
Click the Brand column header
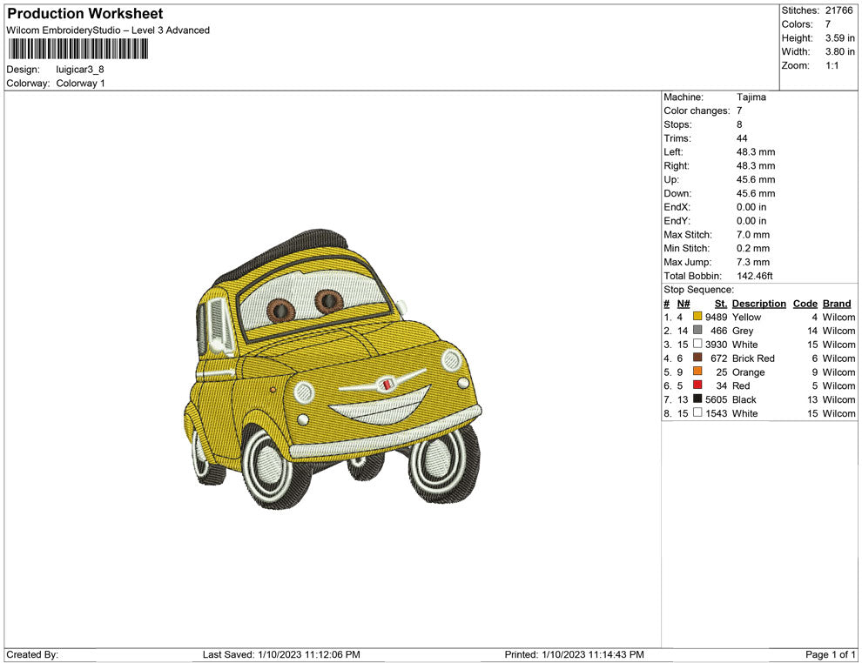click(x=837, y=304)
